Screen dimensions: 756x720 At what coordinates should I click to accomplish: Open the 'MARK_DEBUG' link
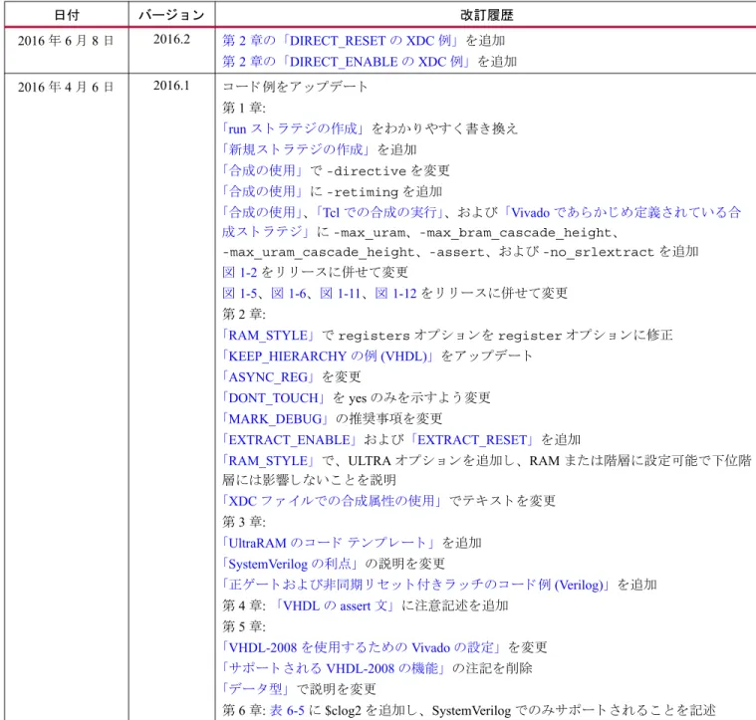click(275, 419)
